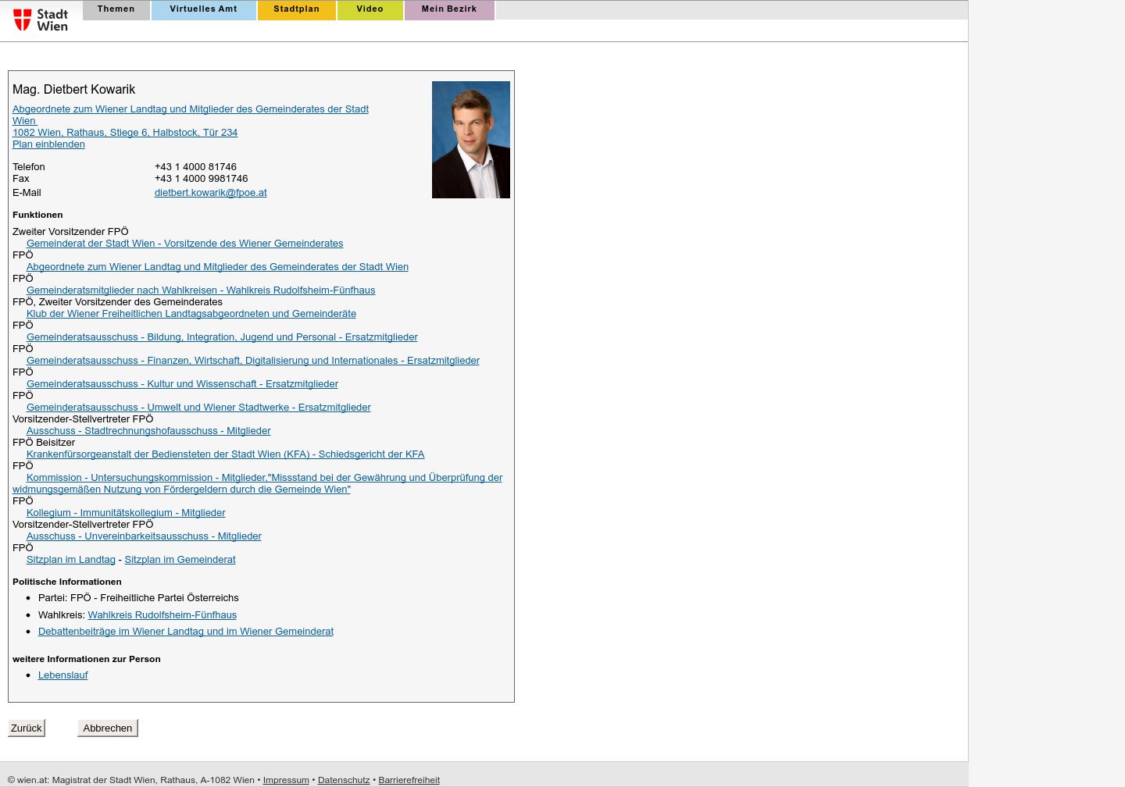Click the name heading Mag. Dietbert Kowarik
The width and height of the screenshot is (1125, 787).
74,90
